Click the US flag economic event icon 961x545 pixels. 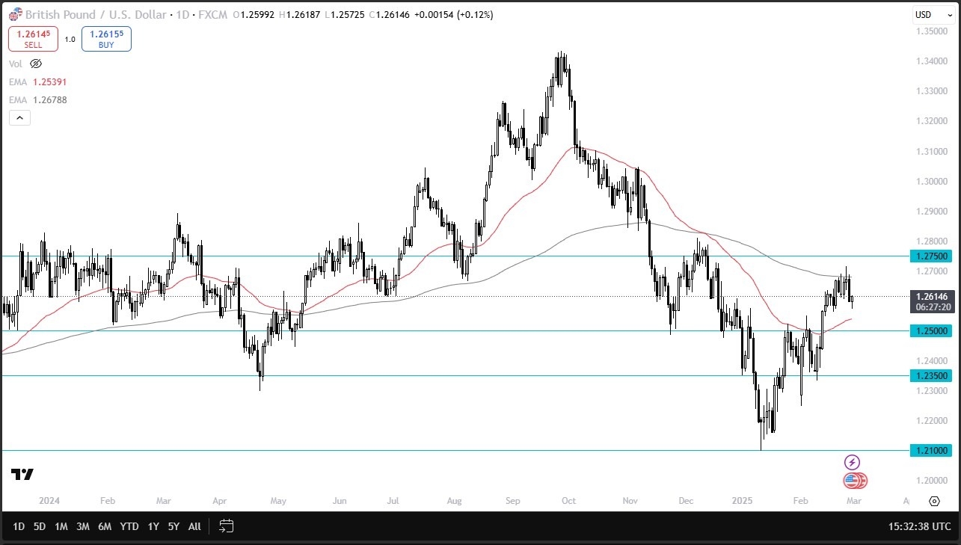click(853, 481)
